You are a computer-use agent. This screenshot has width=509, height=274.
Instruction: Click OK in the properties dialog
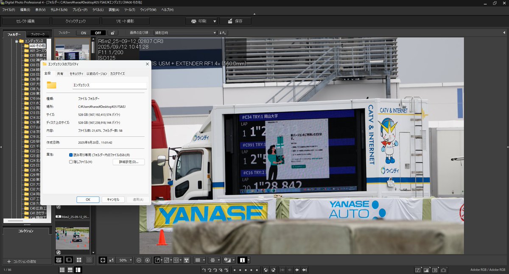pos(88,199)
